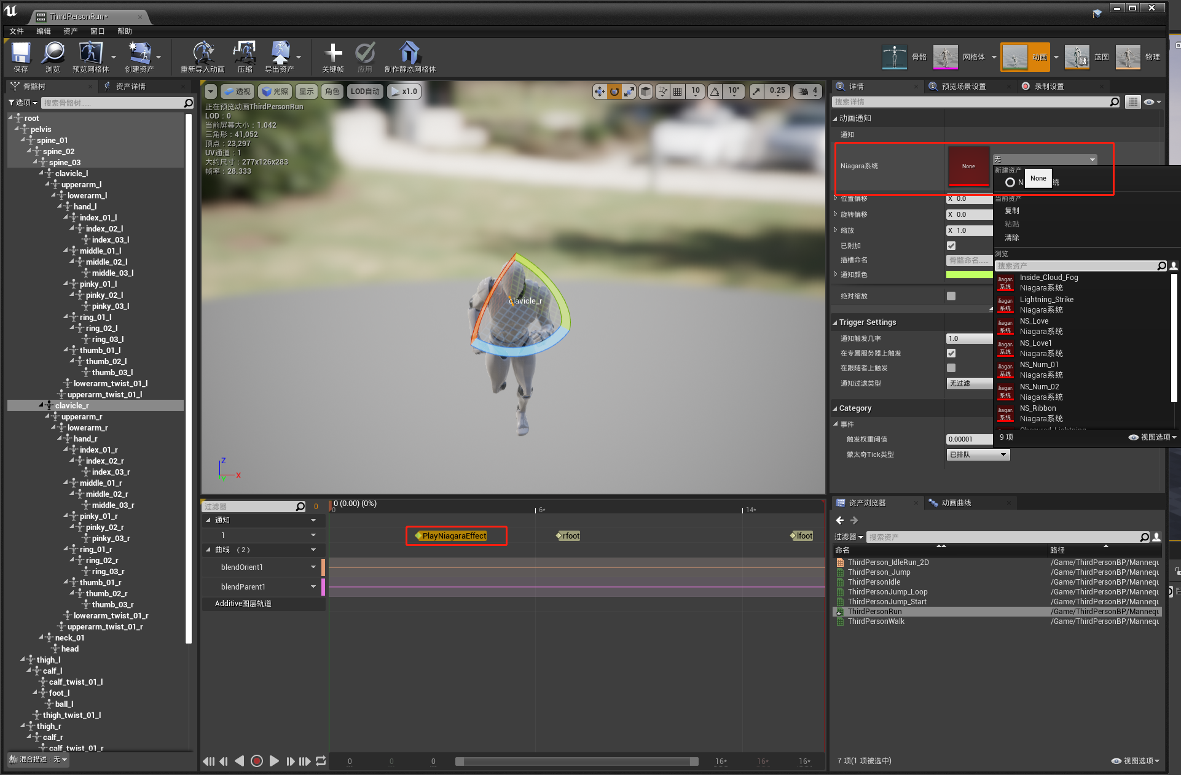
Task: Click the Save (保存) toolbar icon
Action: tap(21, 53)
